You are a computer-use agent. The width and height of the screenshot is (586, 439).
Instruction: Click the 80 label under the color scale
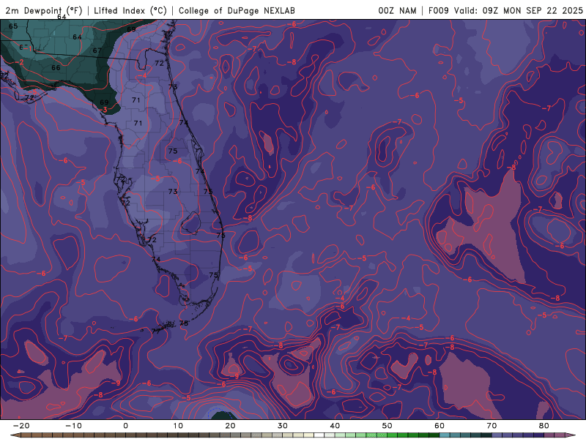point(544,426)
